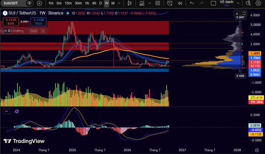Select the M monthly timeframe

click(113, 3)
